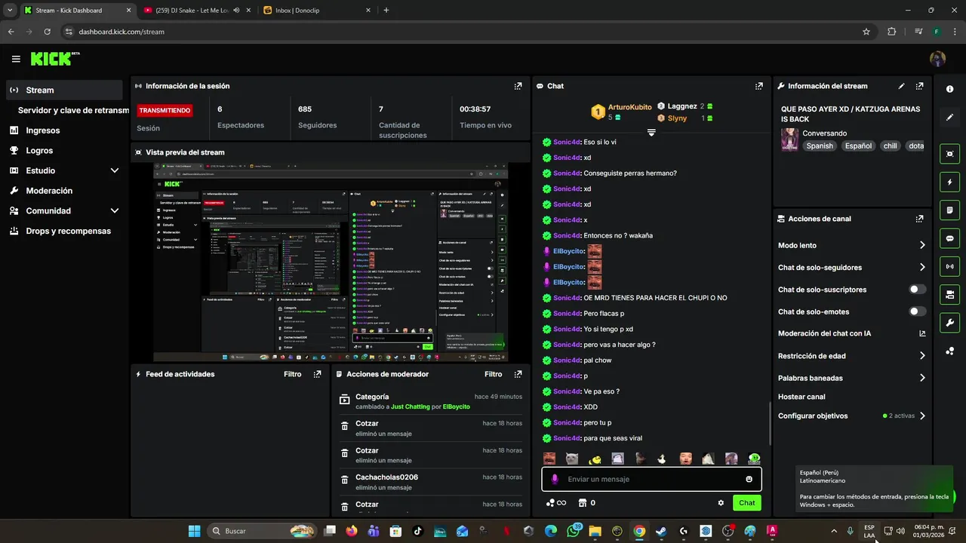The height and width of the screenshot is (543, 966).
Task: Select the green frog emote in emote row
Action: pos(754,459)
